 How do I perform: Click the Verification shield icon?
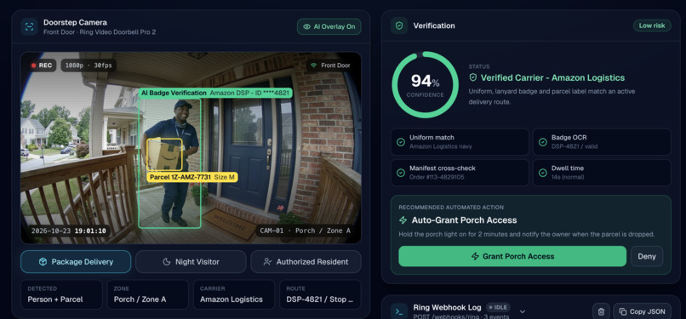tap(398, 26)
